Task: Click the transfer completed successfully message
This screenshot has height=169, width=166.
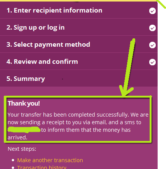Action: click(x=78, y=126)
